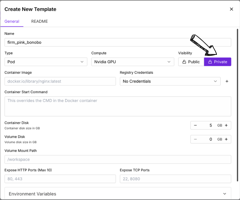Click the dialog's vertical scrollbar

pyautogui.click(x=237, y=105)
